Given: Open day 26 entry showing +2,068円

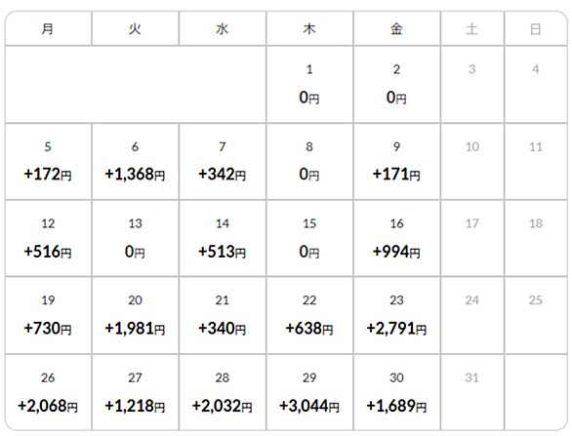Looking at the screenshot, I should [48, 392].
